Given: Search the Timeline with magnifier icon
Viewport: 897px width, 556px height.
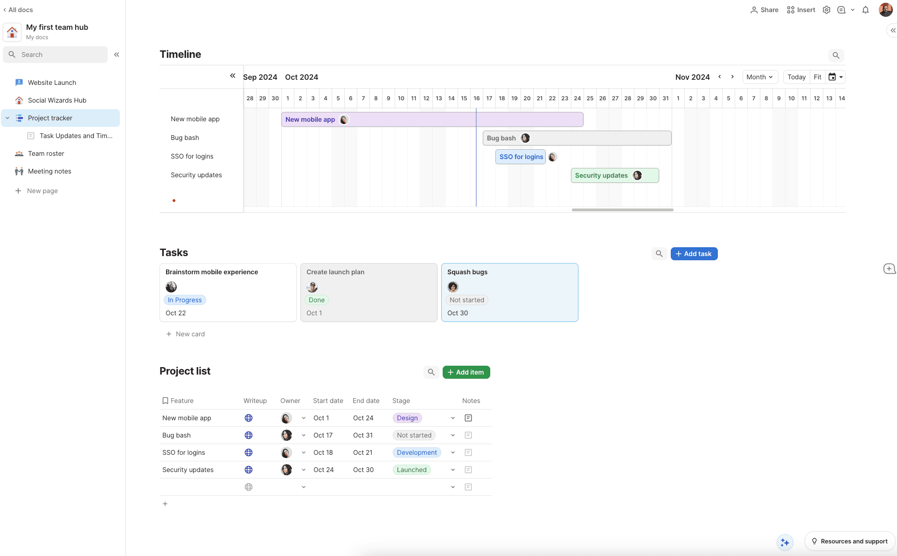Looking at the screenshot, I should pyautogui.click(x=836, y=56).
